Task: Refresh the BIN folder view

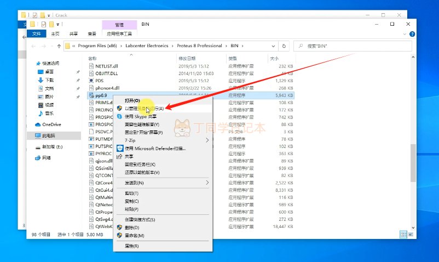Action: 284,46
